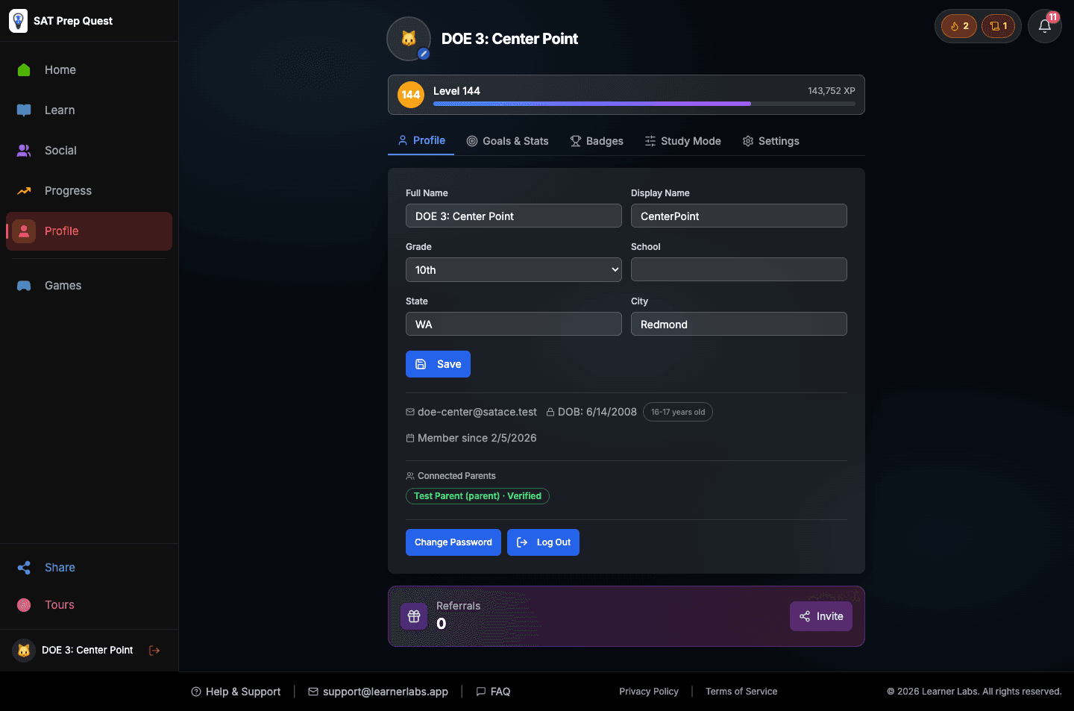The image size is (1074, 711).
Task: Open the Grade dropdown
Action: point(513,269)
